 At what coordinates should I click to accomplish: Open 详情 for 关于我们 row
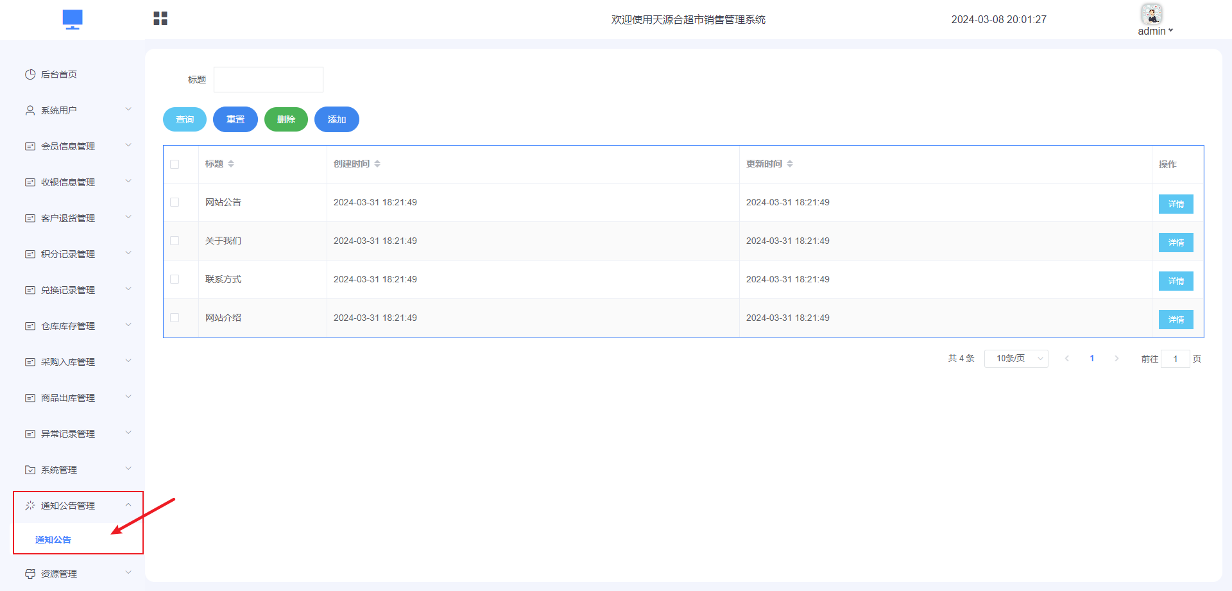click(1176, 243)
